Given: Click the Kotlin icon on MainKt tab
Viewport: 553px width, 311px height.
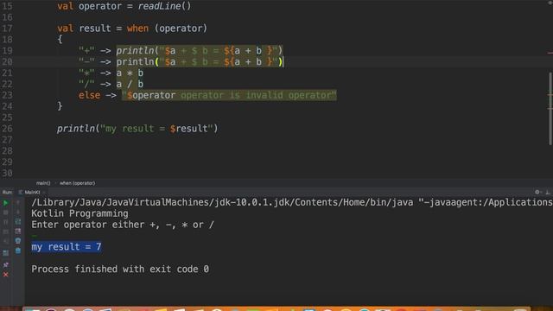Looking at the screenshot, I should click(21, 192).
